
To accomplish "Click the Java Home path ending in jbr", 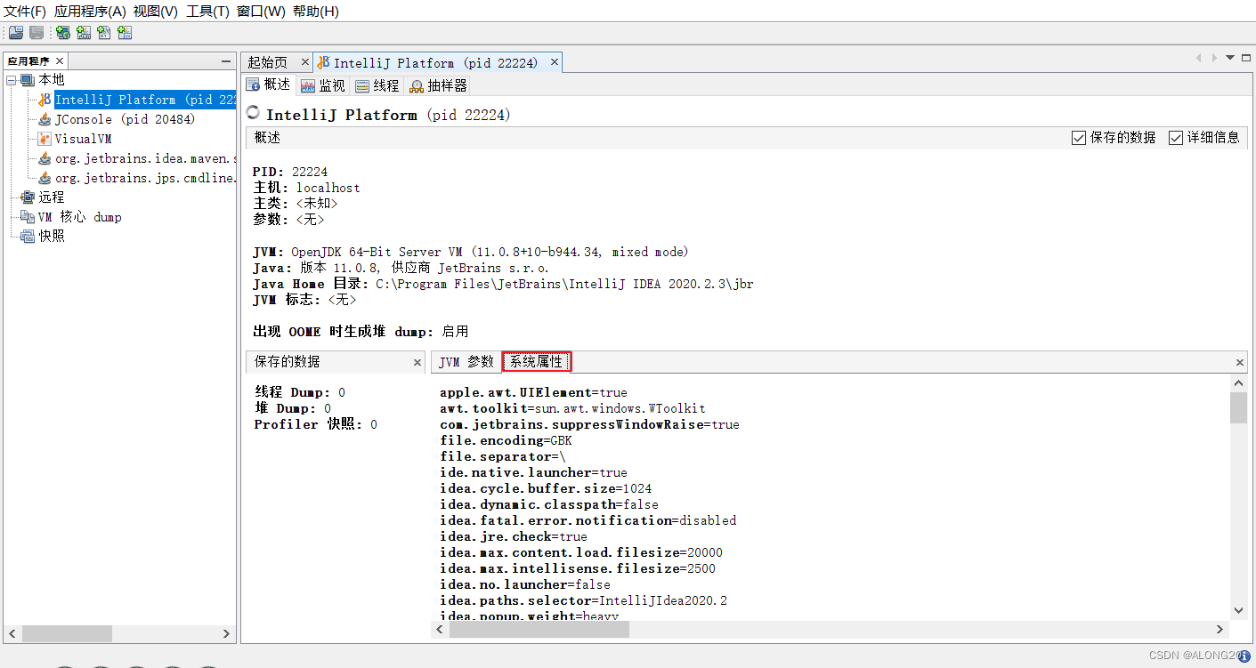I will point(565,284).
